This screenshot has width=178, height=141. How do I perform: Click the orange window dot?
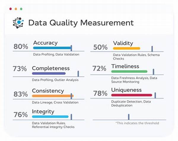click(x=16, y=9)
